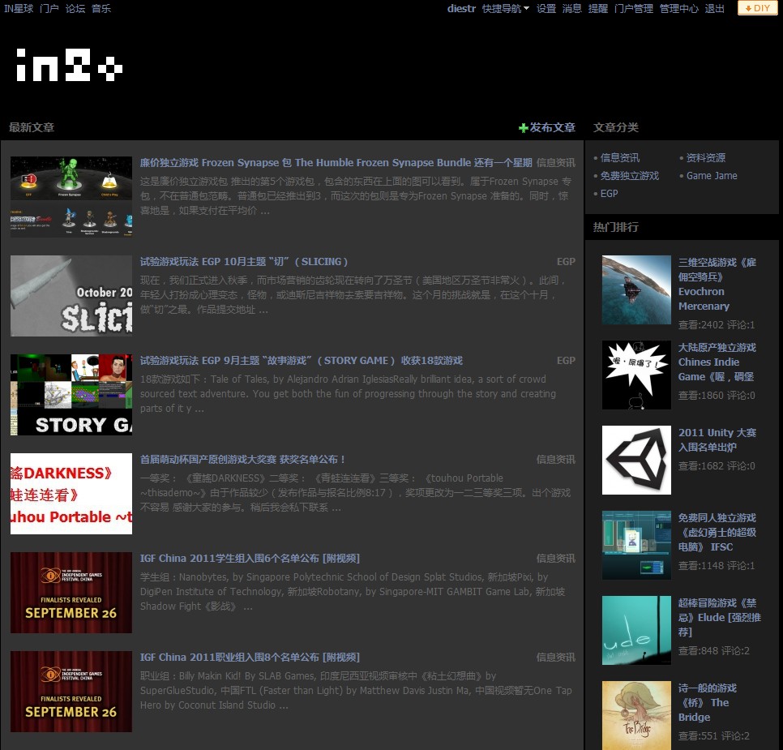This screenshot has width=783, height=750.
Task: Open thumbnail for IGF China 学生组 article
Action: (71, 593)
